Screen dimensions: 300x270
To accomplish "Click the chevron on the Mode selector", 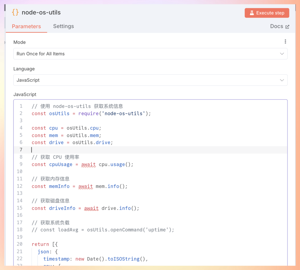I will click(x=282, y=54).
